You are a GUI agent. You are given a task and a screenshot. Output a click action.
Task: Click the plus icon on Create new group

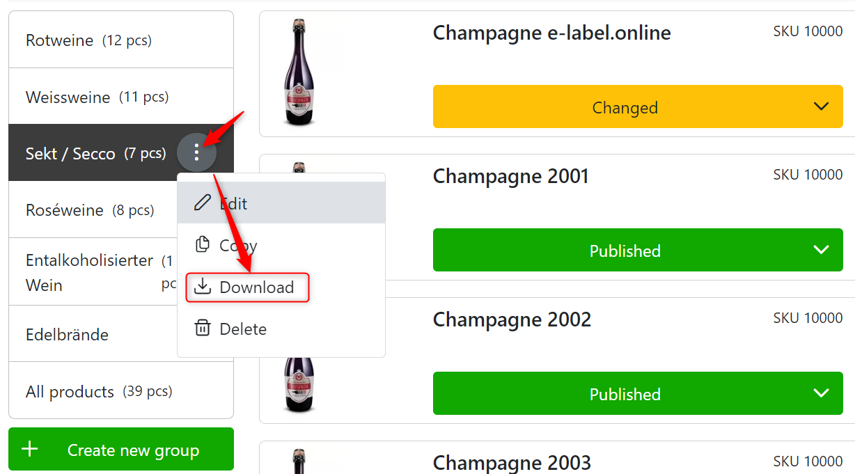pyautogui.click(x=30, y=450)
